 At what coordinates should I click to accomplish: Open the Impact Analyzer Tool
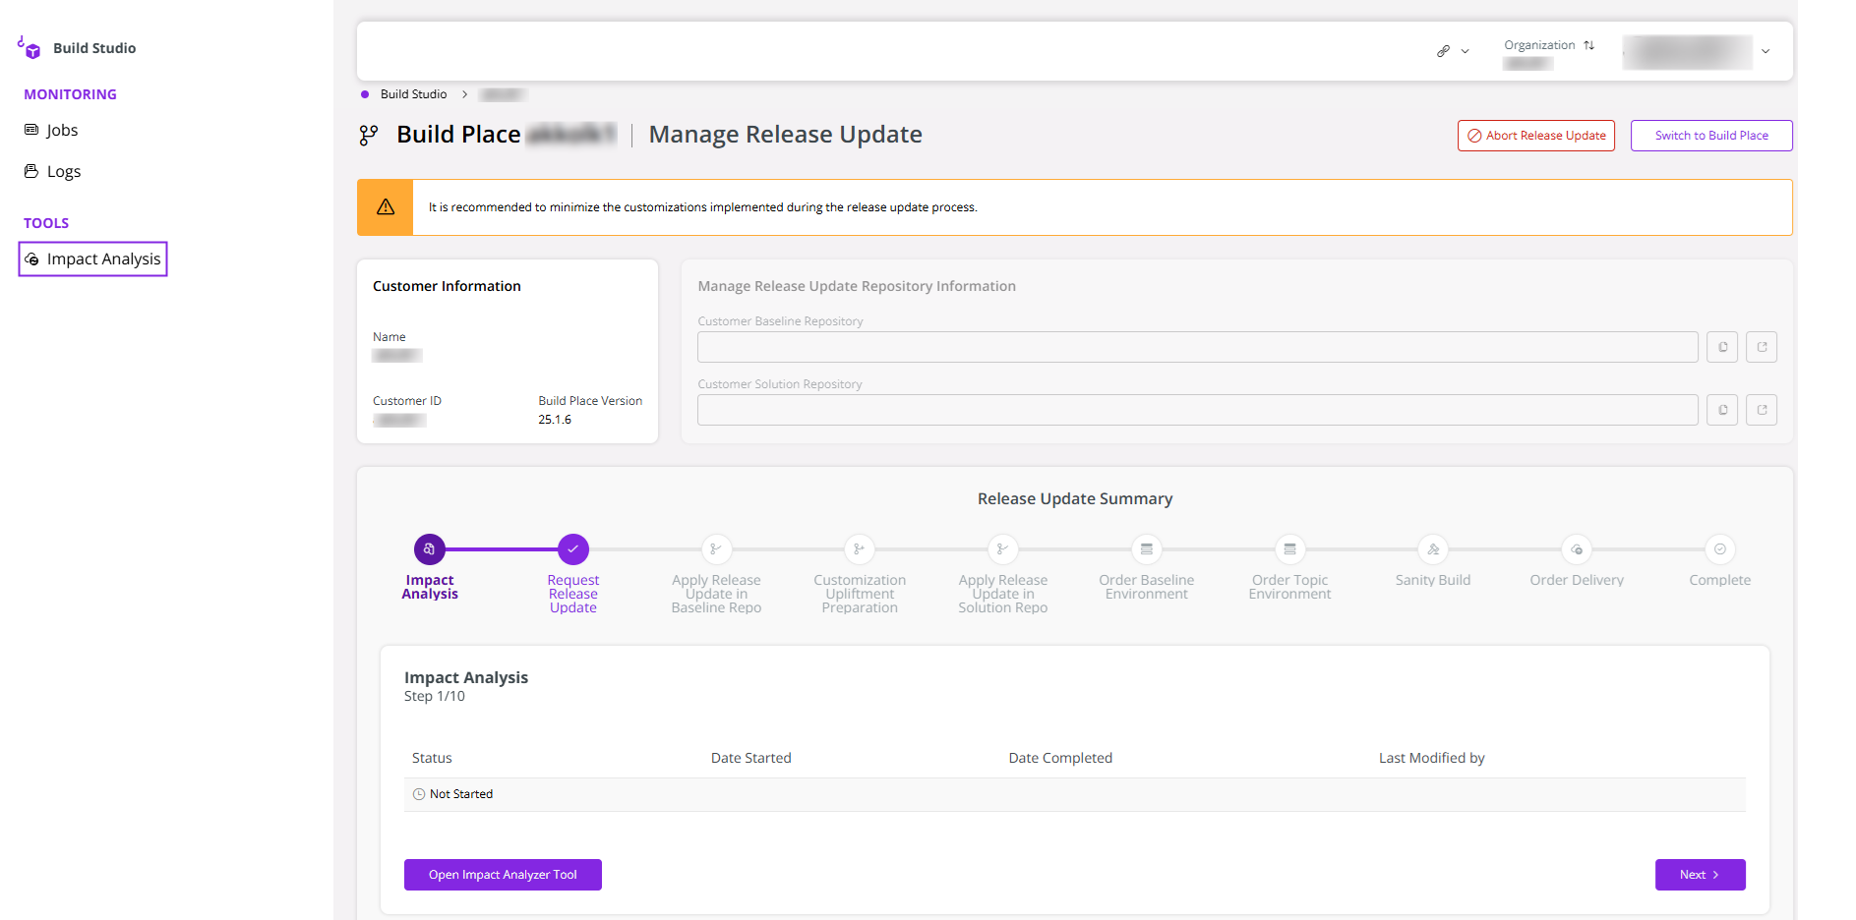(503, 874)
